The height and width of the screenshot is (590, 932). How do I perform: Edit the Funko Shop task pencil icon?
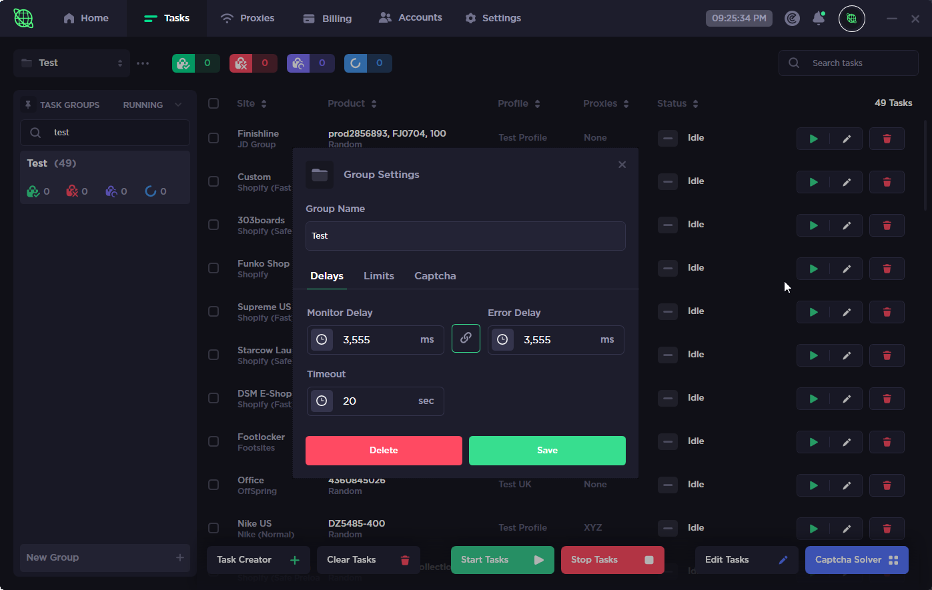pos(847,269)
